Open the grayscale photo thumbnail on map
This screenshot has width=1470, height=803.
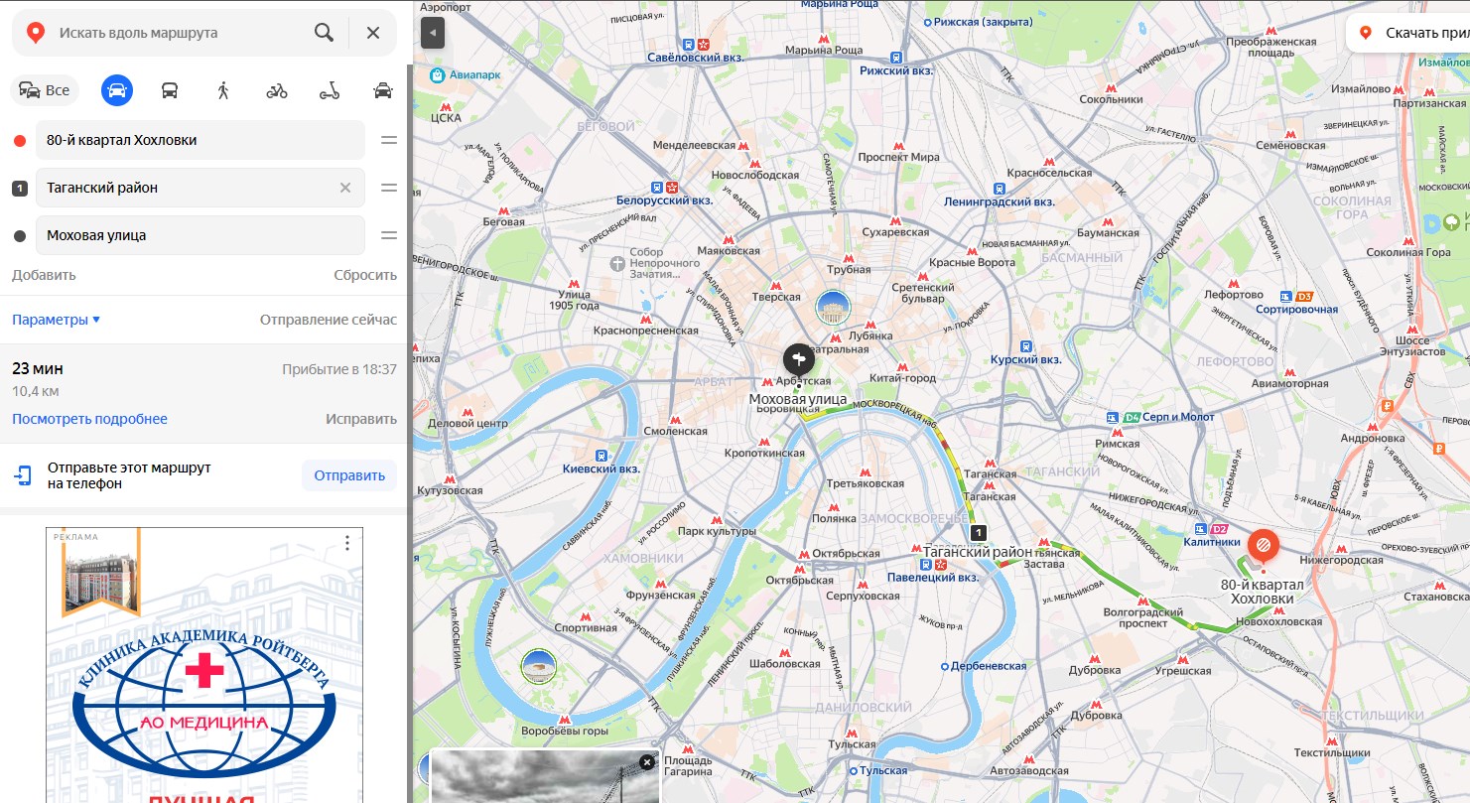[x=545, y=776]
